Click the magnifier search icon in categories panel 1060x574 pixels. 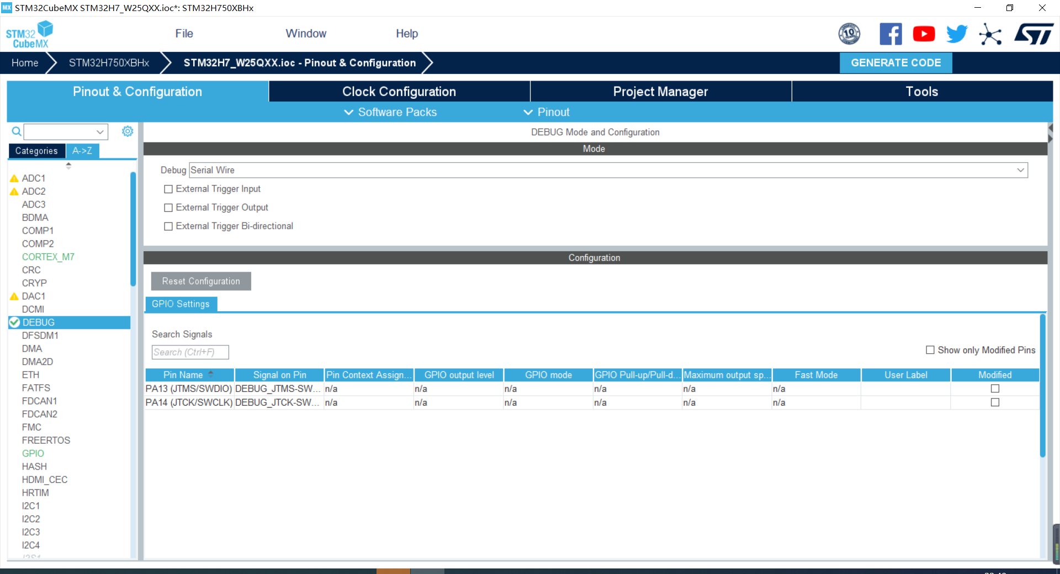17,131
